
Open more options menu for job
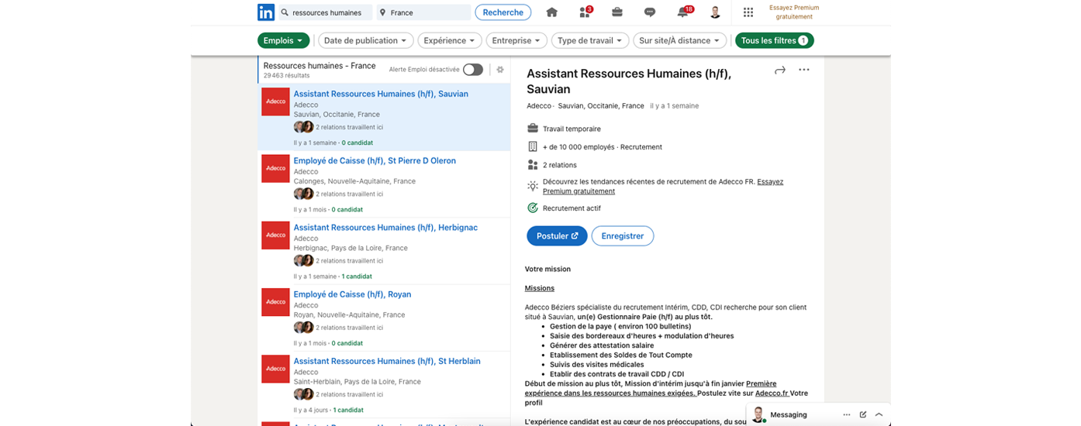point(804,70)
